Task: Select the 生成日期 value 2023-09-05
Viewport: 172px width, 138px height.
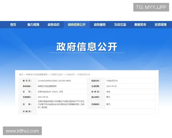Action: (112, 86)
